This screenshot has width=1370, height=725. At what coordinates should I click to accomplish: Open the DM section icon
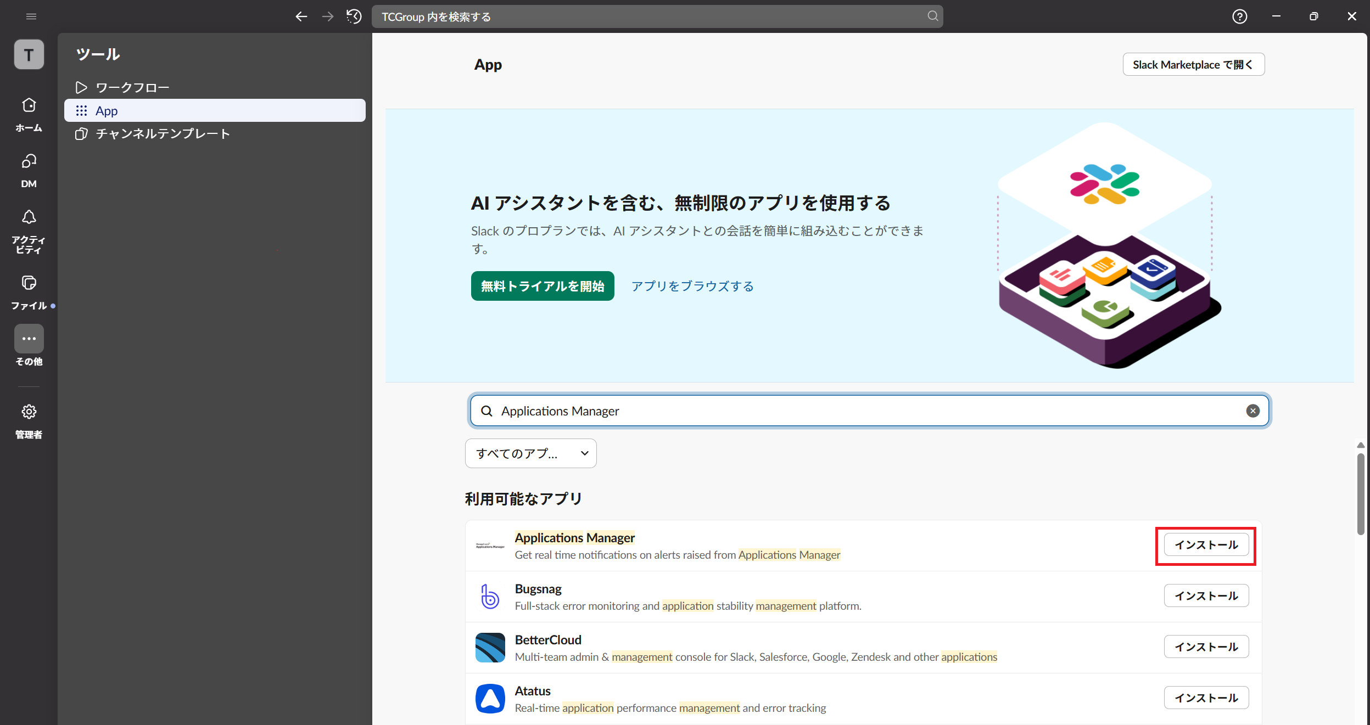[x=29, y=161]
